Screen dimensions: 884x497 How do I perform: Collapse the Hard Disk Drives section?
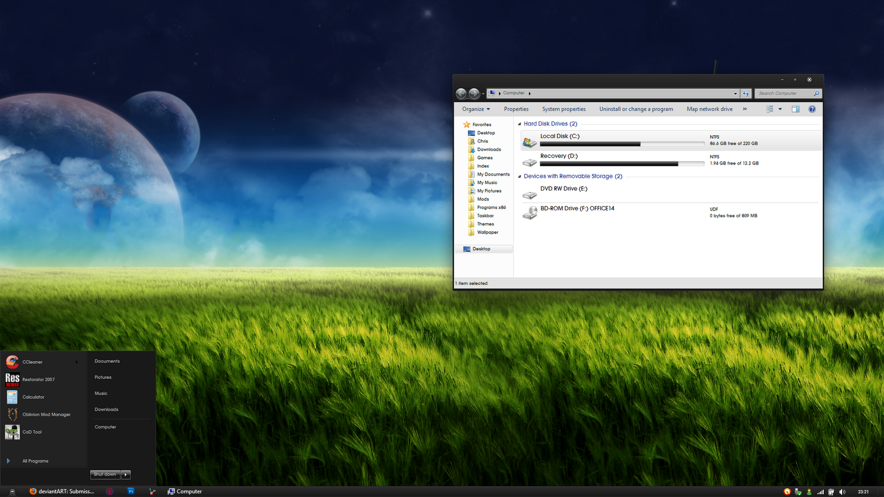point(519,124)
